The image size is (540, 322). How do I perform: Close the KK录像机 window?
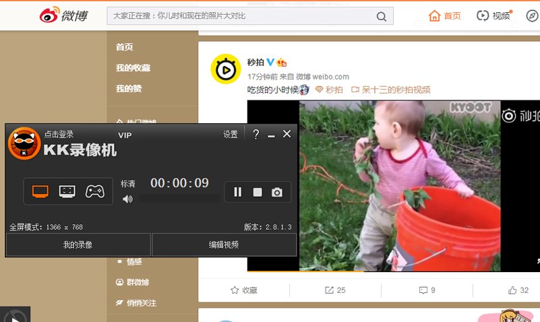(x=287, y=134)
